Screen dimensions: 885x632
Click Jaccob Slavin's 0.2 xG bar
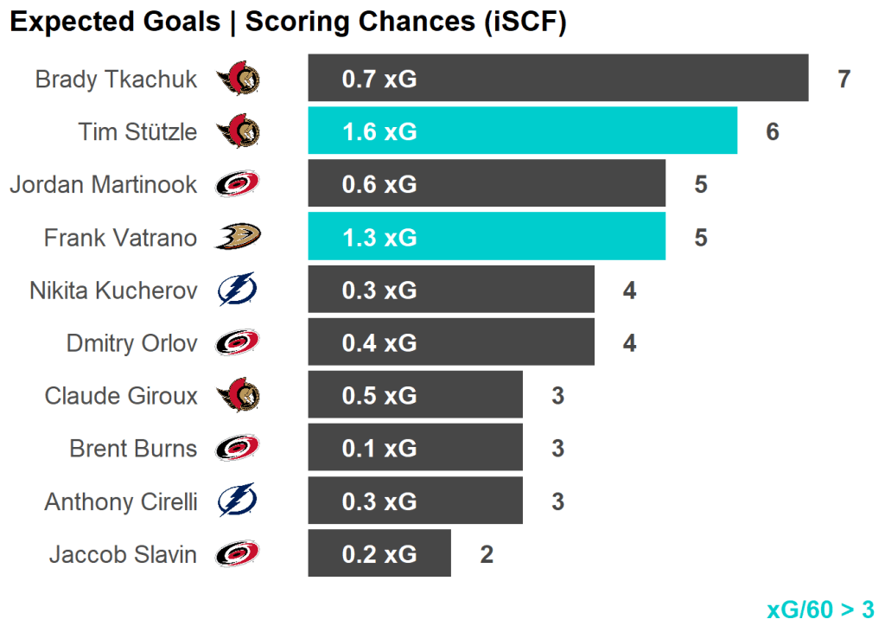379,554
